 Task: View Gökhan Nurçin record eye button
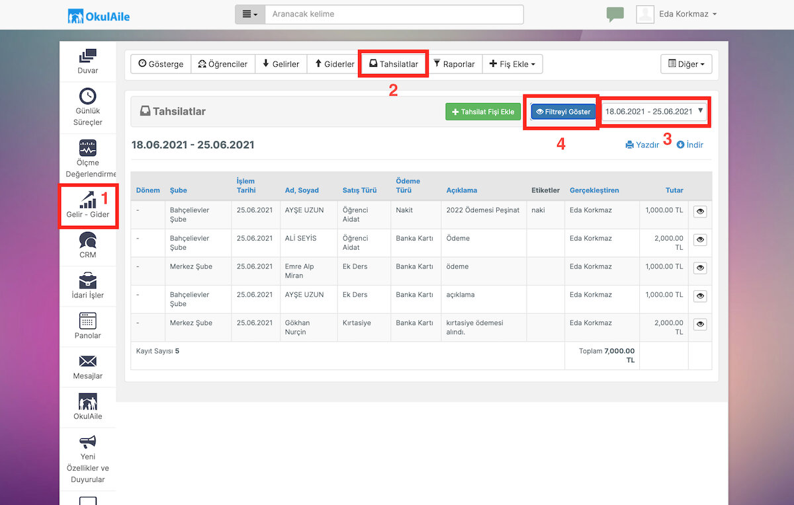point(700,325)
